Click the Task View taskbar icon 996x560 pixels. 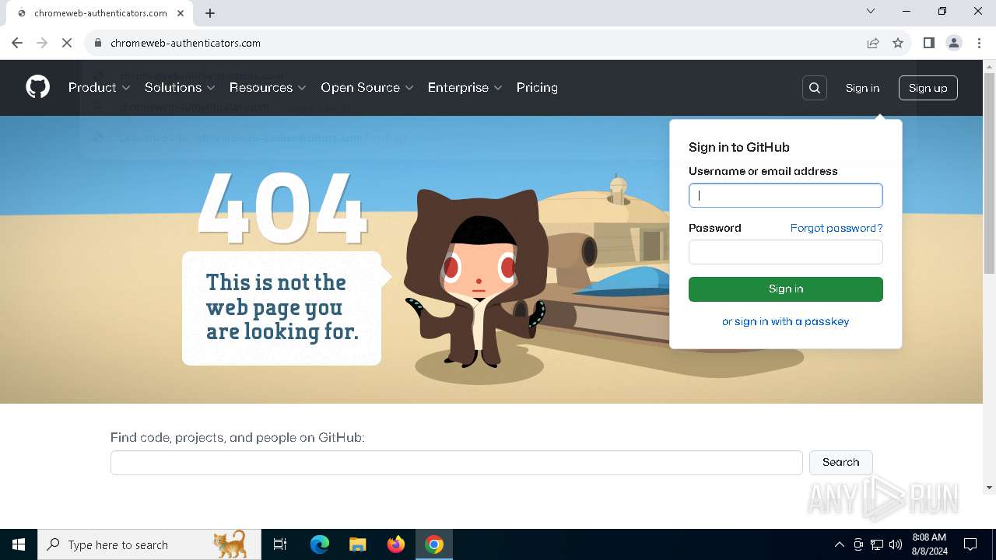pyautogui.click(x=280, y=544)
